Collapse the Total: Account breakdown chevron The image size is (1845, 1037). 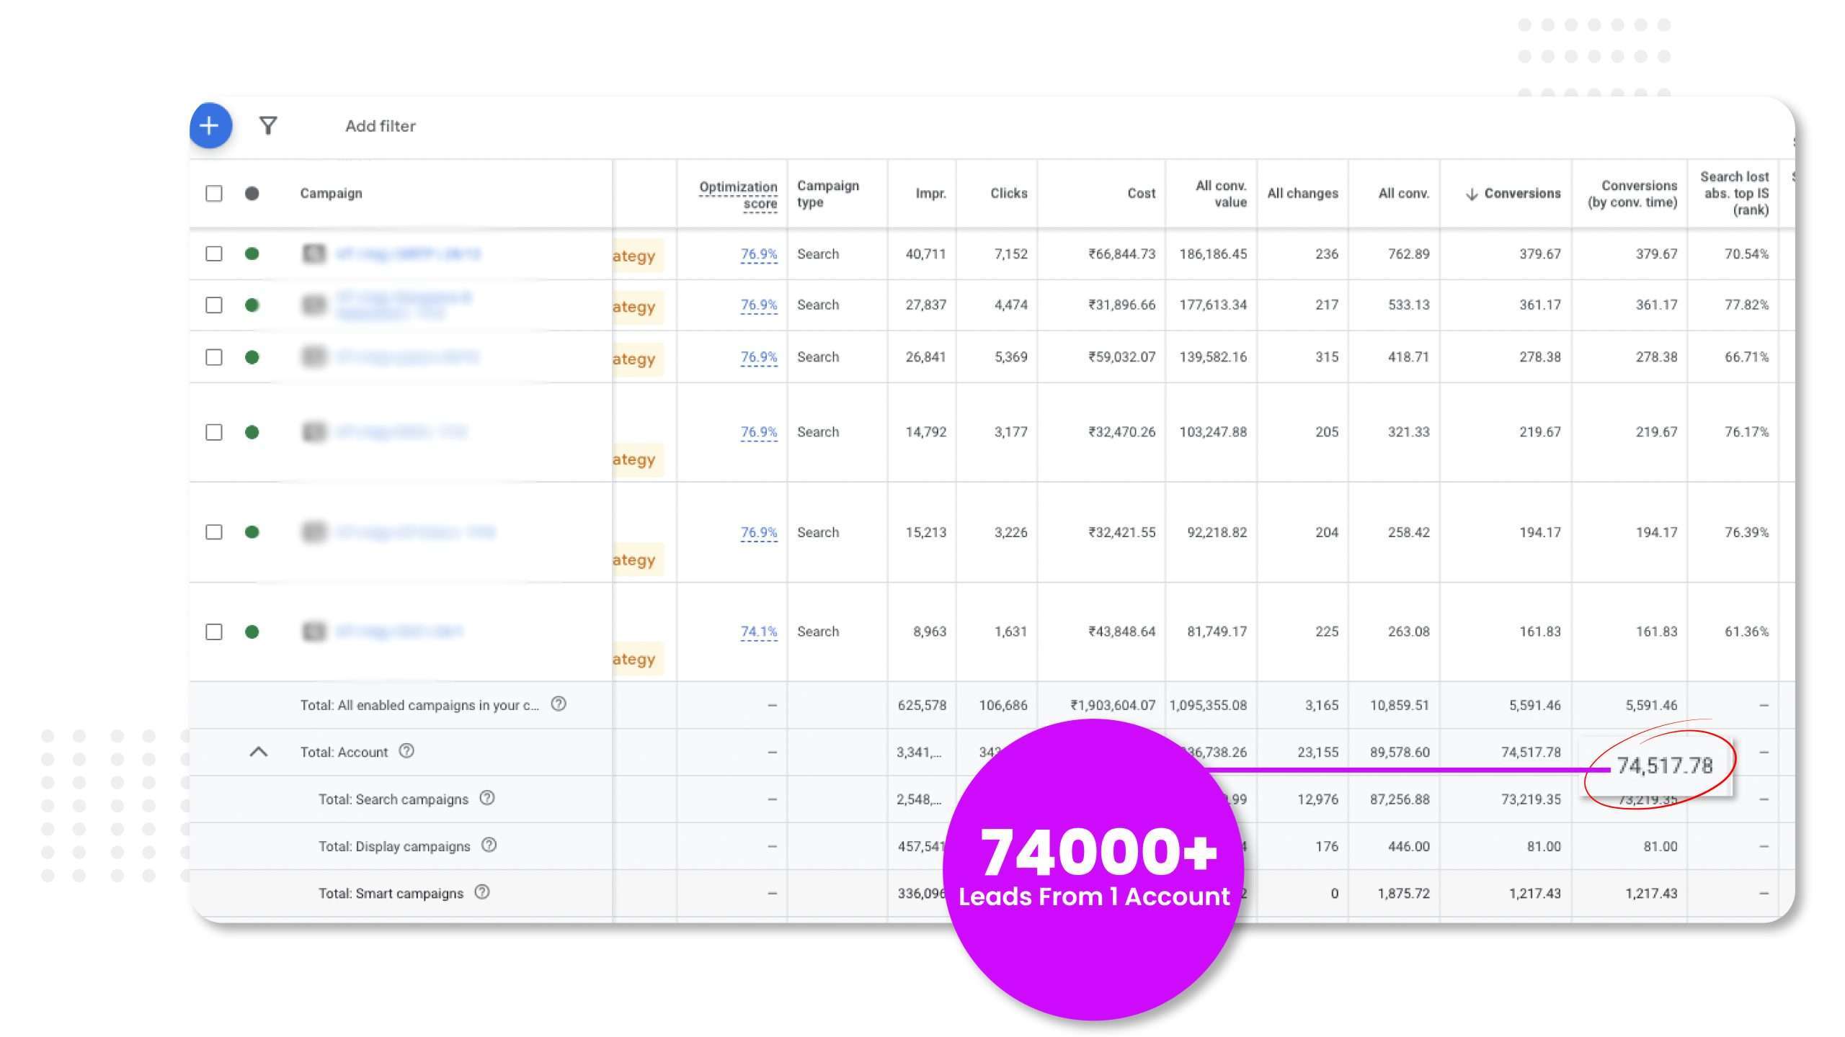coord(259,752)
